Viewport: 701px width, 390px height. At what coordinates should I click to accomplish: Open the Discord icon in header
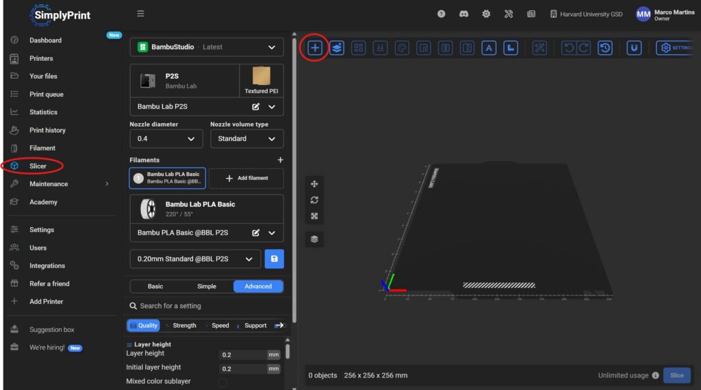(x=463, y=14)
